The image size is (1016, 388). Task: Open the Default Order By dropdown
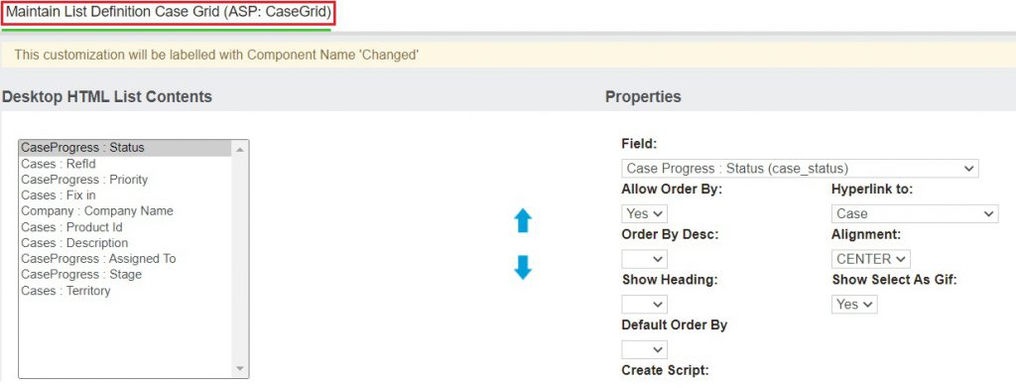tap(644, 349)
